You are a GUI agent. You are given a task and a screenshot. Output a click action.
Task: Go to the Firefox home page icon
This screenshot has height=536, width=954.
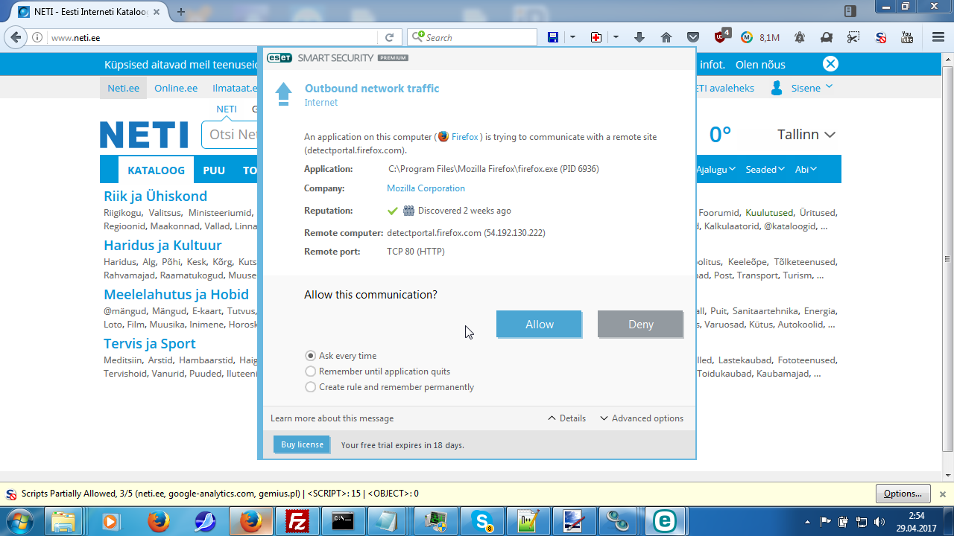point(666,37)
